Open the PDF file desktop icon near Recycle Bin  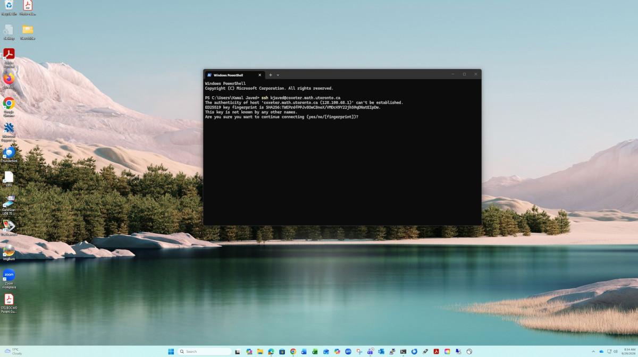click(28, 8)
